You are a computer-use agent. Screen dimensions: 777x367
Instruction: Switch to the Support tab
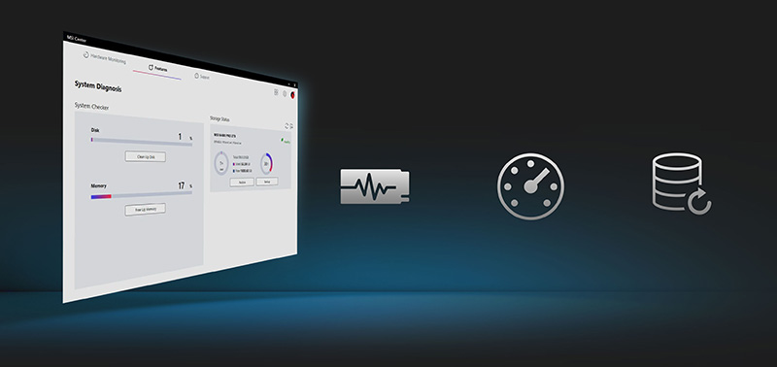click(202, 77)
